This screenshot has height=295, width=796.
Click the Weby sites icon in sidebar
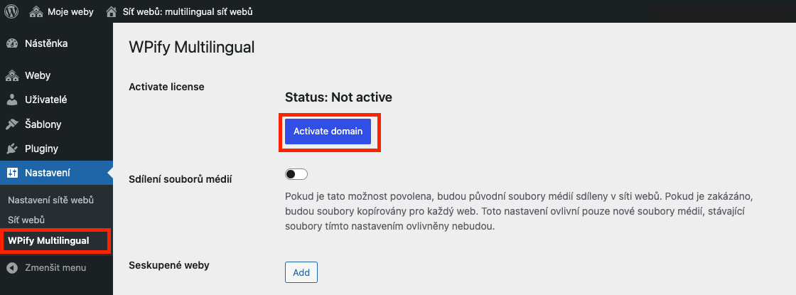[12, 75]
